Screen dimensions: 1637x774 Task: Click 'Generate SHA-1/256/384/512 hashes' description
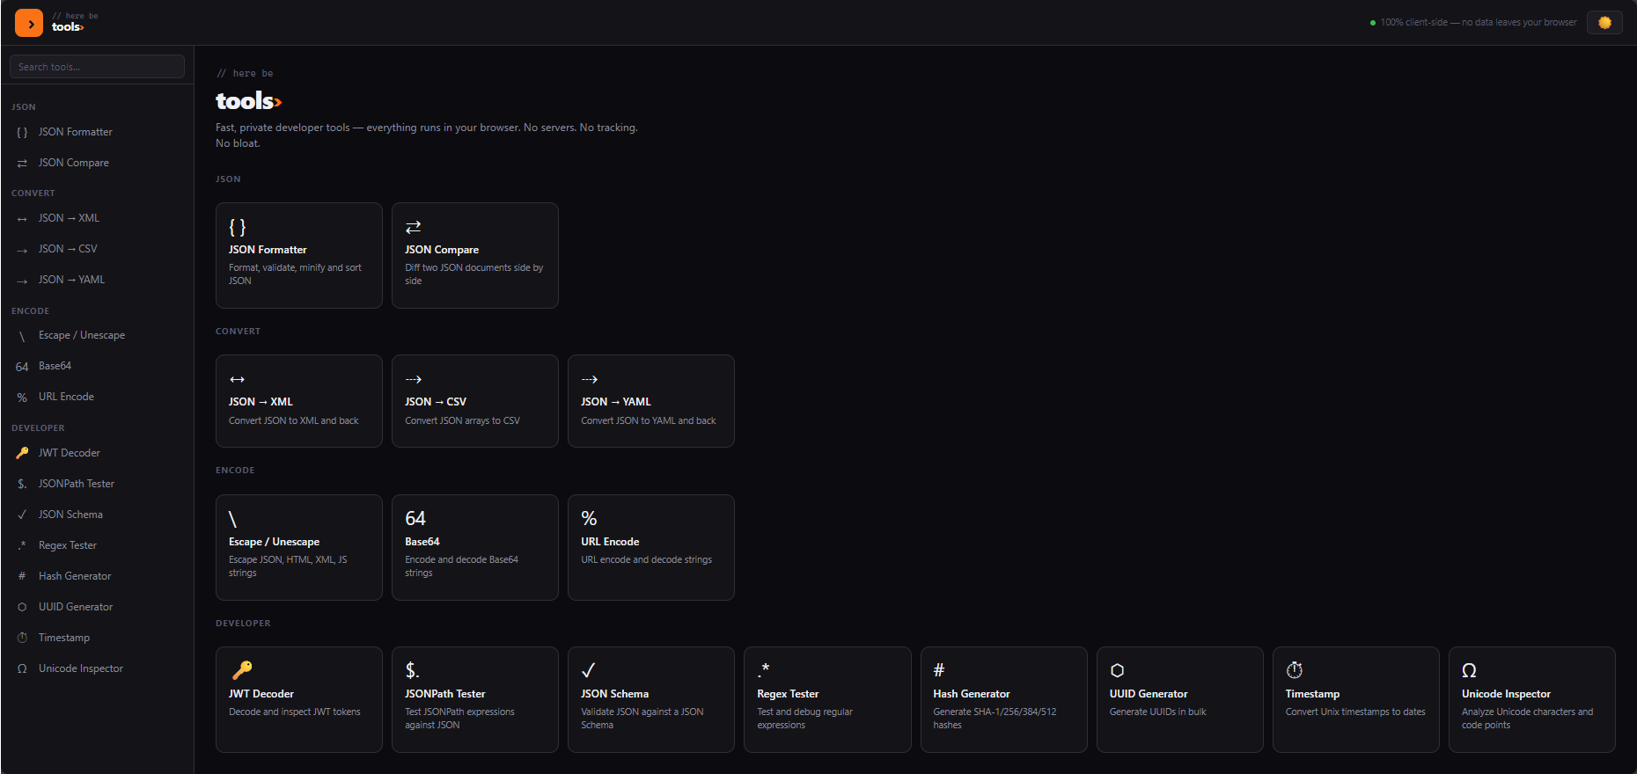click(995, 718)
